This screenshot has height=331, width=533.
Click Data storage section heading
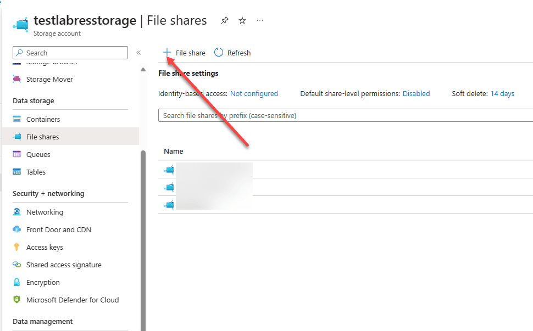34,101
